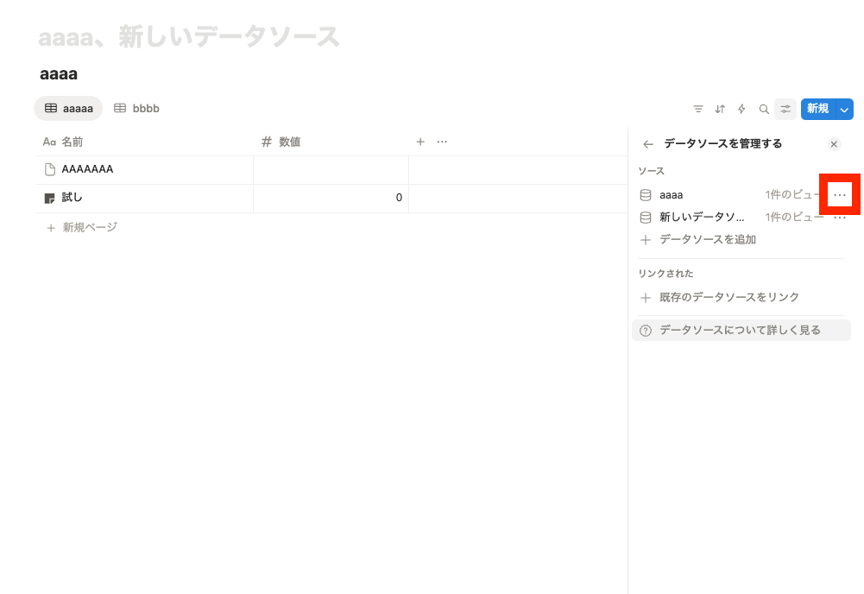
Task: Open the search magnifier icon
Action: pyautogui.click(x=764, y=109)
